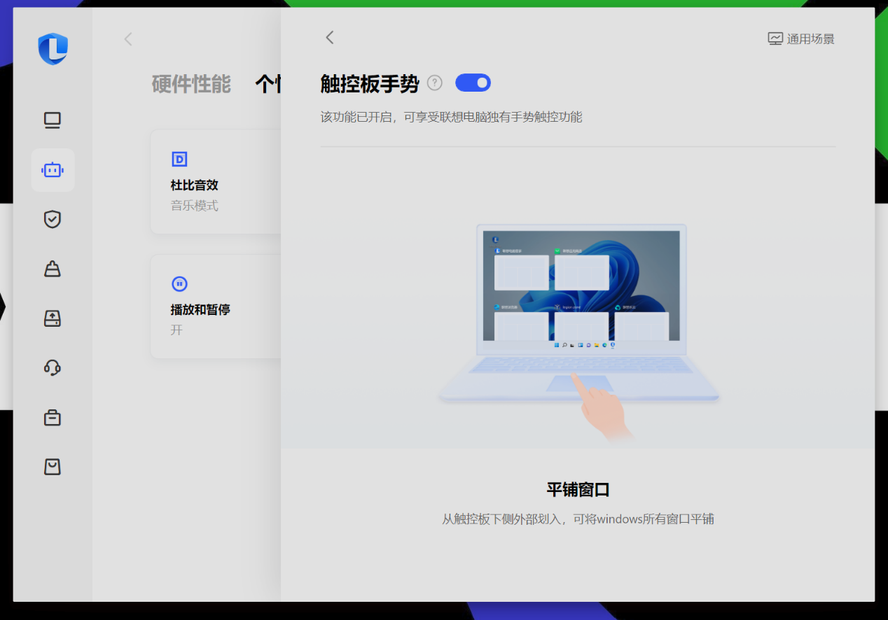Image resolution: width=888 pixels, height=620 pixels.
Task: Select the partially hidden 个性 tab
Action: [x=268, y=84]
